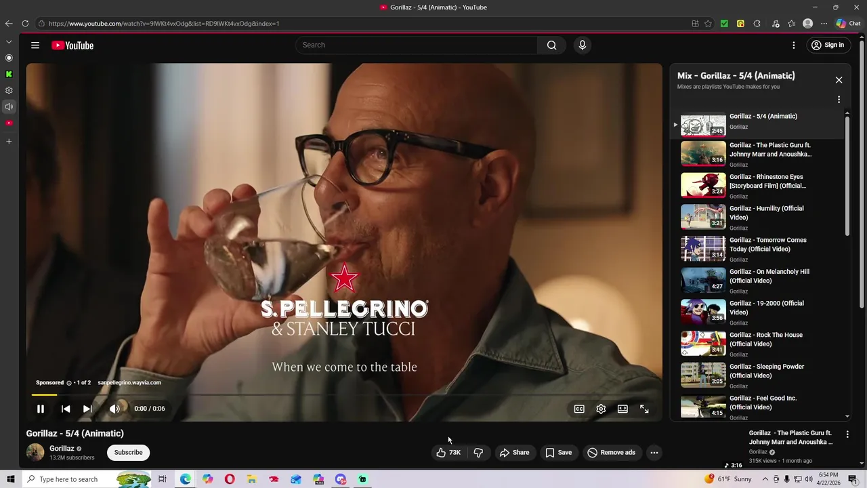
Task: Open more actions ellipsis below the video
Action: pos(654,452)
